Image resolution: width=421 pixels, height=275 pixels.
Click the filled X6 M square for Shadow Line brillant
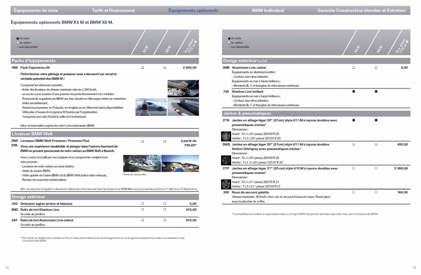(376, 91)
